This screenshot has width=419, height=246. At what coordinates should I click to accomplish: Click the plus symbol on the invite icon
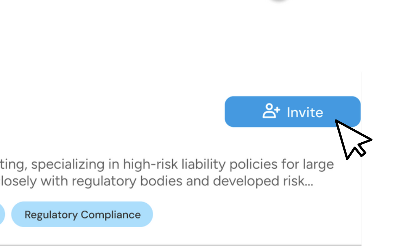276,110
